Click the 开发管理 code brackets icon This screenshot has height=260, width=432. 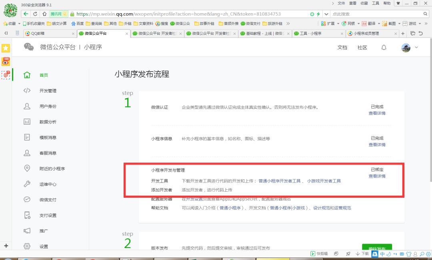pos(27,91)
